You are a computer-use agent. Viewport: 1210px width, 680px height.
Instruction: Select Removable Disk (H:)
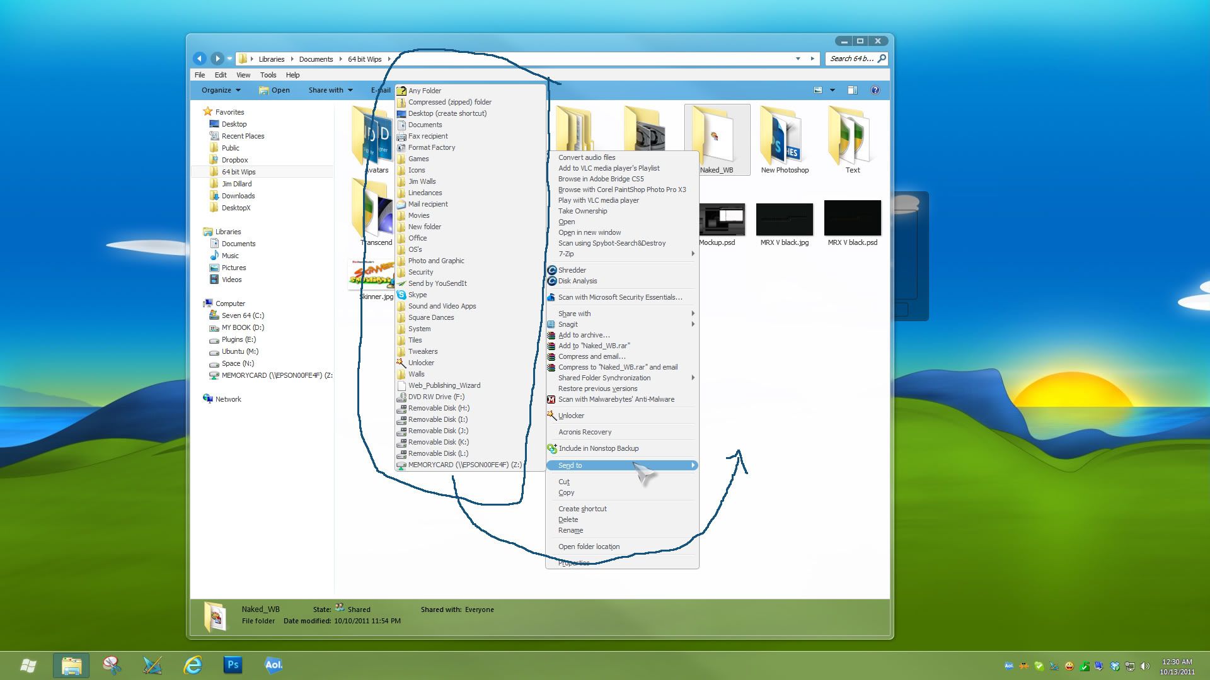[439, 408]
